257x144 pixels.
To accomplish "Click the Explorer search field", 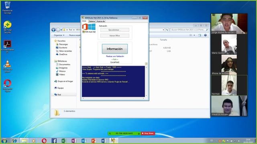I will (189, 30).
